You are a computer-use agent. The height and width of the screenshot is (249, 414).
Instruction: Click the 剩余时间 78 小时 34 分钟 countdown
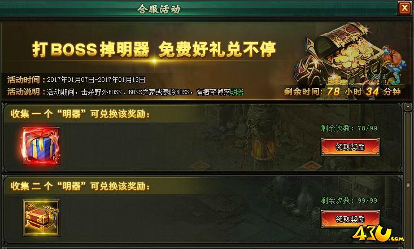[342, 91]
